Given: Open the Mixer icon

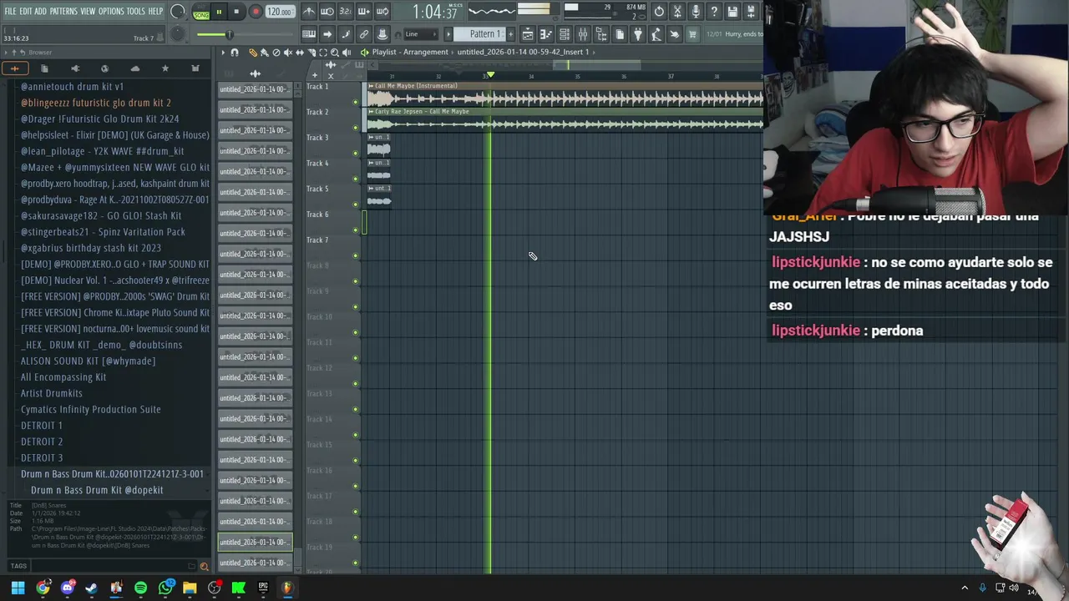Looking at the screenshot, I should coord(582,34).
